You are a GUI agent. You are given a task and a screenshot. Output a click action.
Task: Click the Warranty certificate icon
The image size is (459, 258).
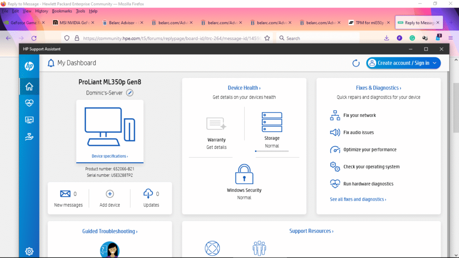pyautogui.click(x=217, y=124)
